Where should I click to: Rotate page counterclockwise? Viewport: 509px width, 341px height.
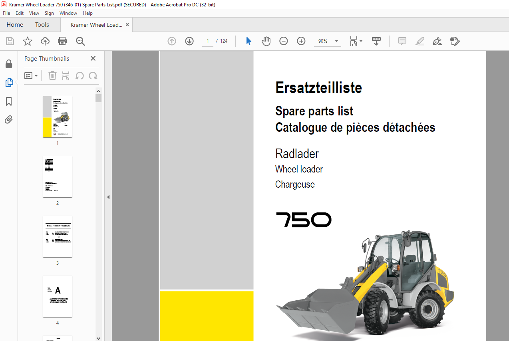(x=80, y=75)
